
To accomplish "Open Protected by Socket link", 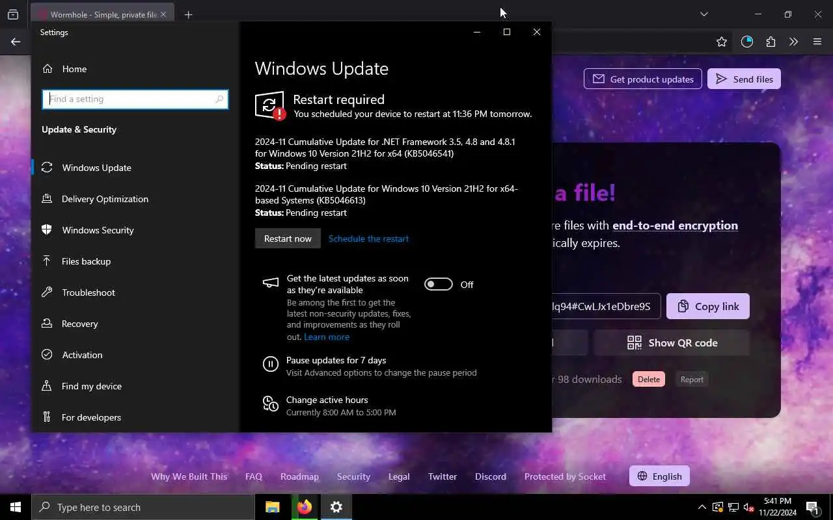I will click(x=565, y=476).
